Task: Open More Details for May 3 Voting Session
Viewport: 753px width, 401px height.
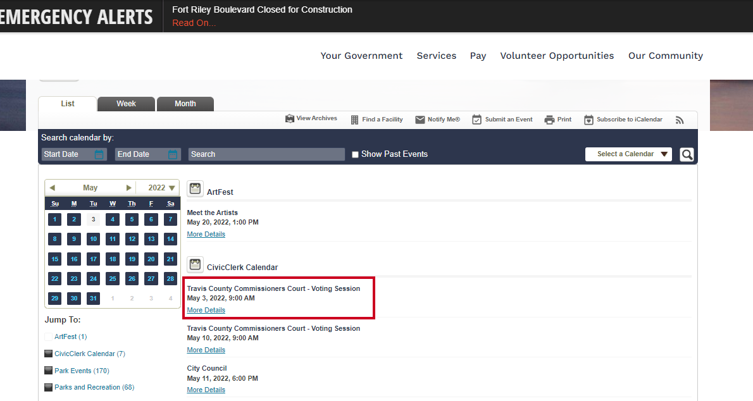Action: 206,310
